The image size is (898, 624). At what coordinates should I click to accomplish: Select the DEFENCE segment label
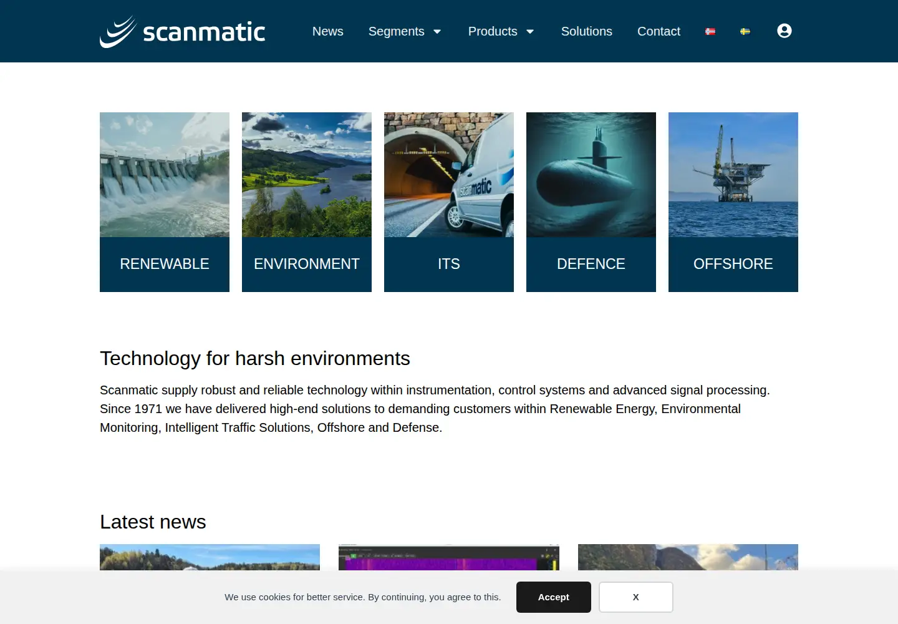[x=591, y=264]
